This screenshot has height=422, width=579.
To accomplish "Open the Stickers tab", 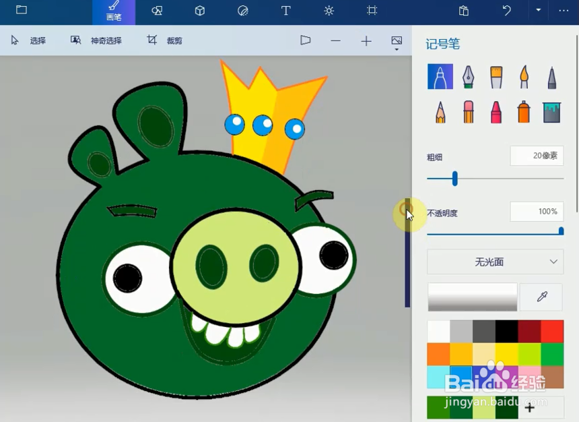I will pyautogui.click(x=243, y=11).
